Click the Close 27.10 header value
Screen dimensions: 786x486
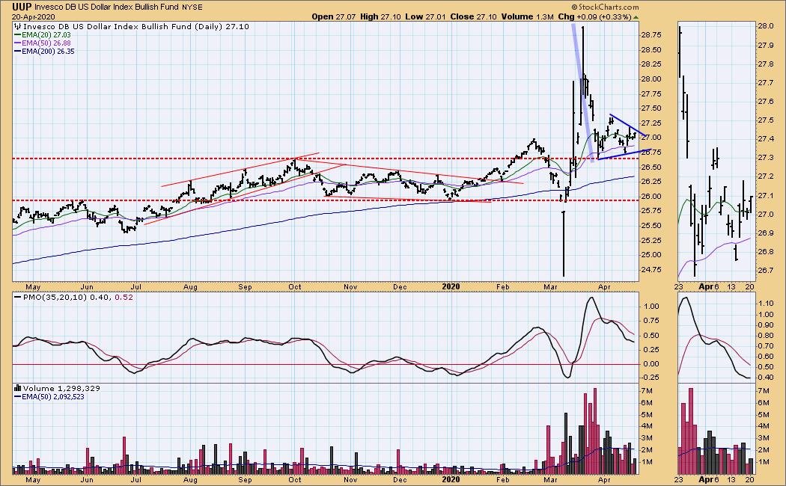(473, 16)
